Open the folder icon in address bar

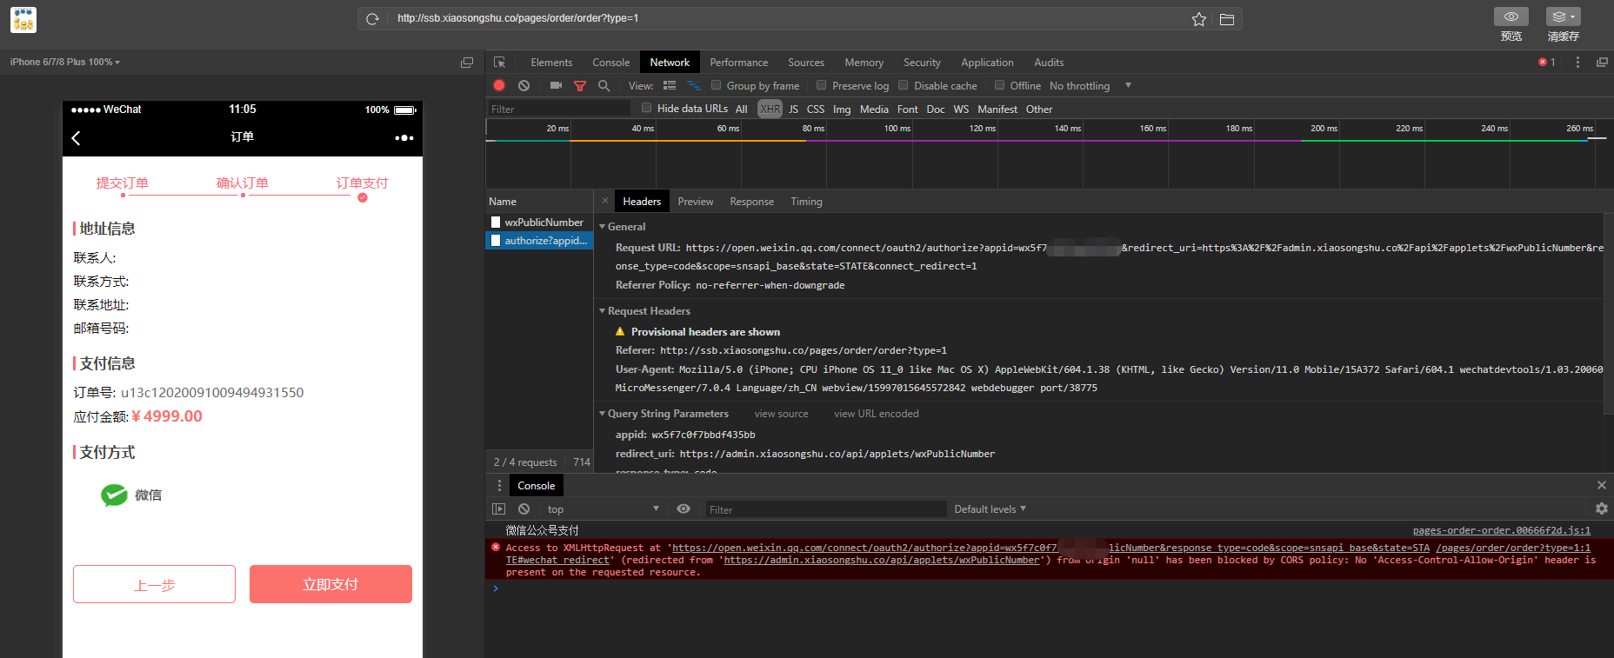[x=1227, y=19]
